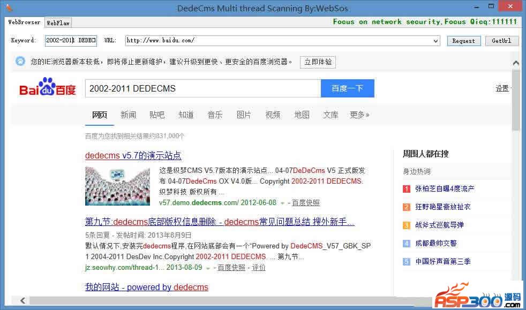The height and width of the screenshot is (310, 526).
Task: Click into the Keyword input field
Action: [70, 41]
